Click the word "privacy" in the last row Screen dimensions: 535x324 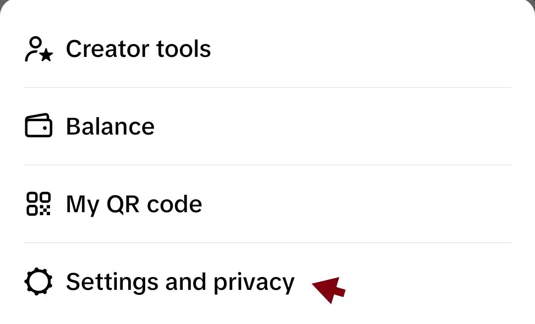point(254,283)
